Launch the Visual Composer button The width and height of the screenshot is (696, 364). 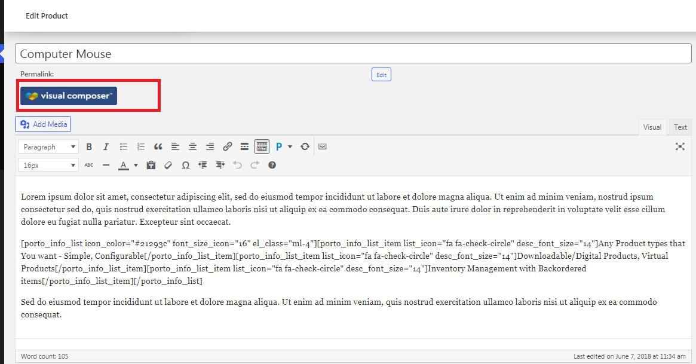click(x=69, y=96)
